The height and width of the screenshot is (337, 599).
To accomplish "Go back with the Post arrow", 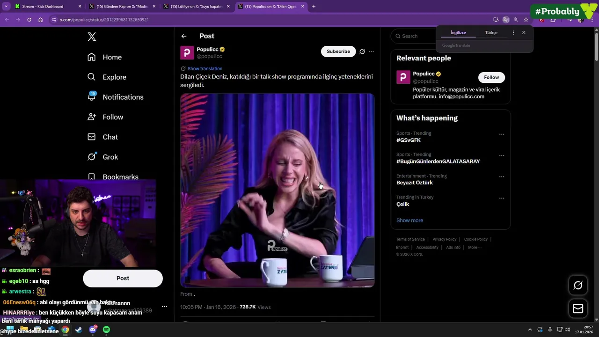I will point(184,36).
